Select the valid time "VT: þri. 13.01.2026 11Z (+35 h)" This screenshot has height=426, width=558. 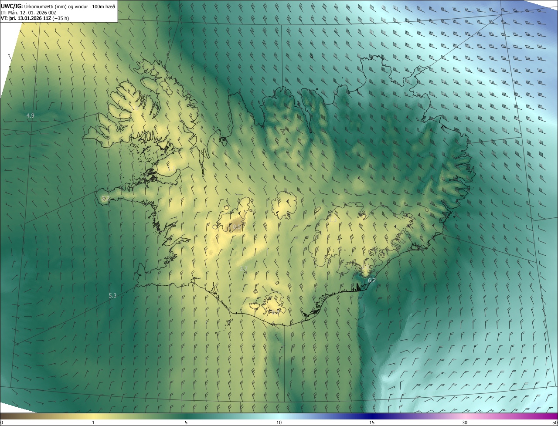(35, 18)
